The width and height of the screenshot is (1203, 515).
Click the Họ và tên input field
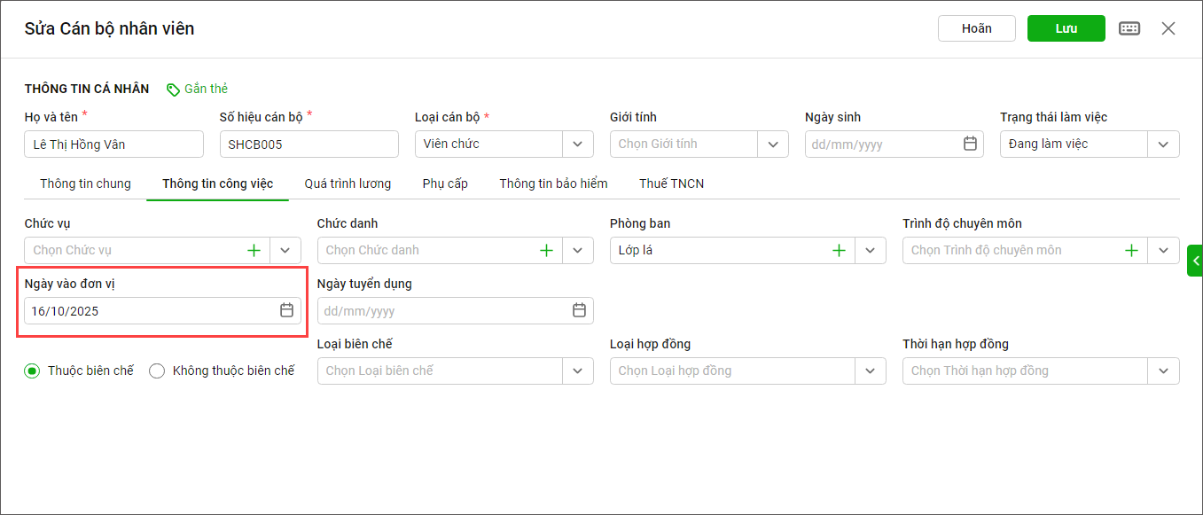pyautogui.click(x=113, y=144)
